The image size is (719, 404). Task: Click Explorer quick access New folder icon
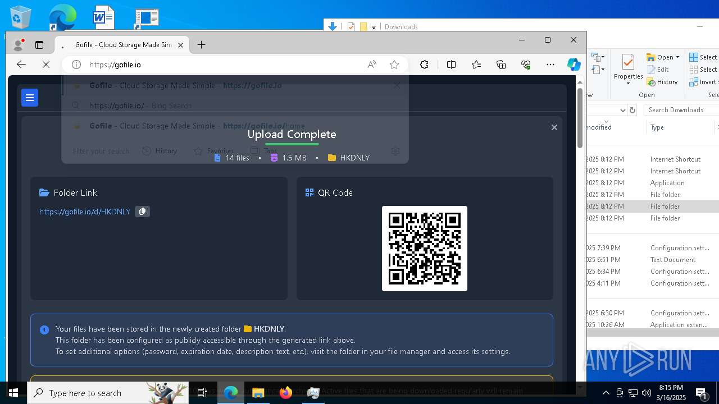(363, 26)
